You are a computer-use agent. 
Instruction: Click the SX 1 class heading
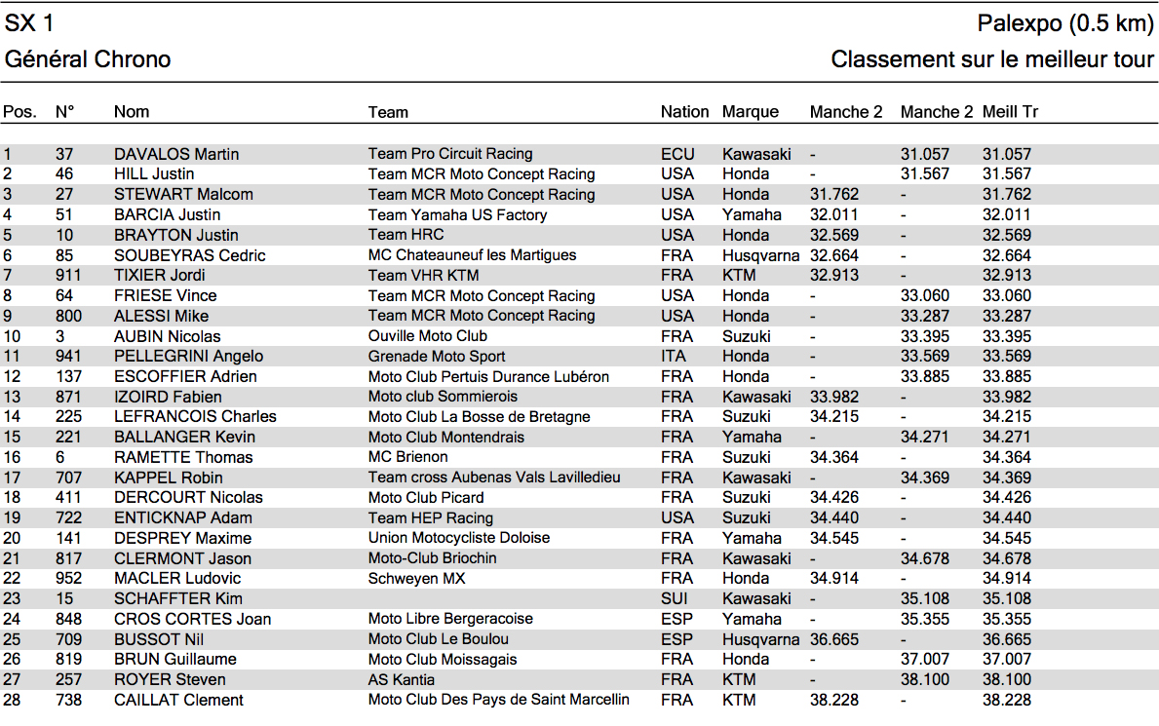coord(29,23)
